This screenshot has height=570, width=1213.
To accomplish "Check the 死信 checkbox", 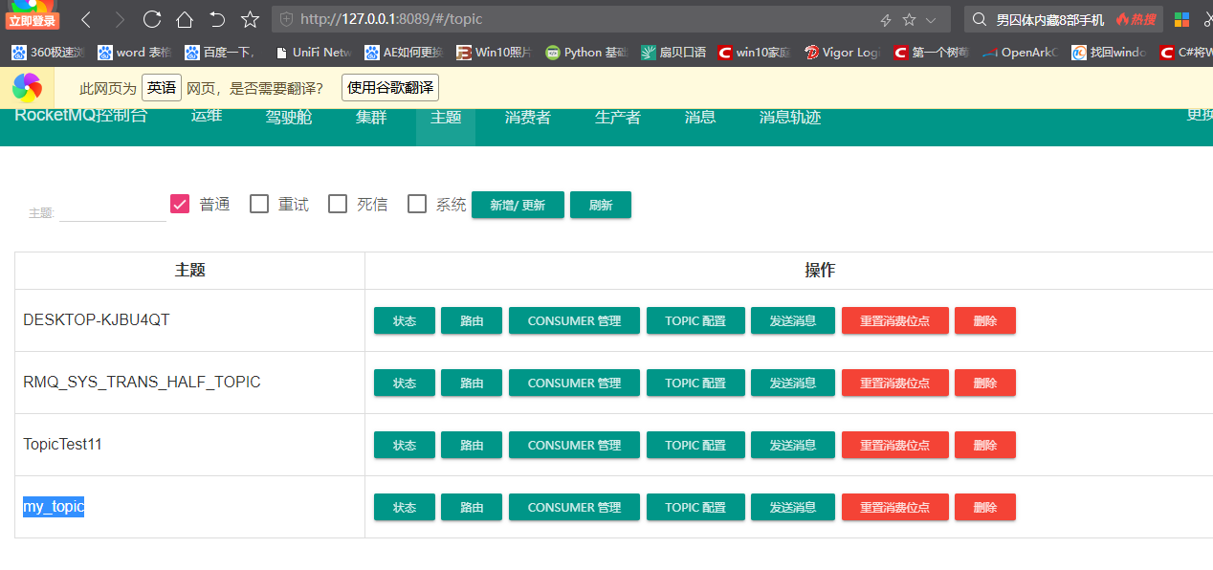I will click(337, 204).
